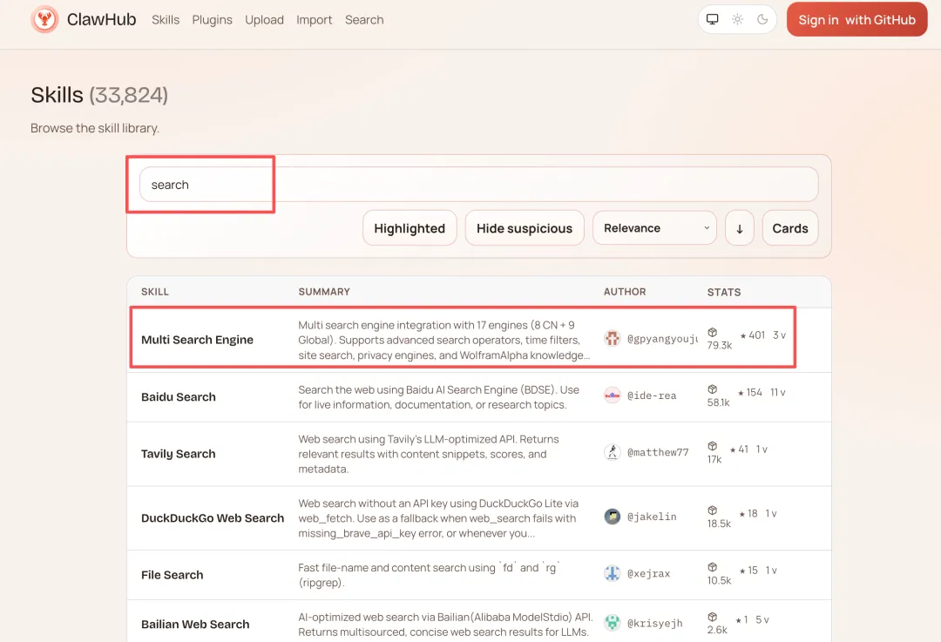Click the Tavily Search summary text
This screenshot has height=642, width=941.
(429, 454)
